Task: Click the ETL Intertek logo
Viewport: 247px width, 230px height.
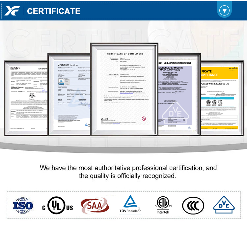Action: [163, 205]
